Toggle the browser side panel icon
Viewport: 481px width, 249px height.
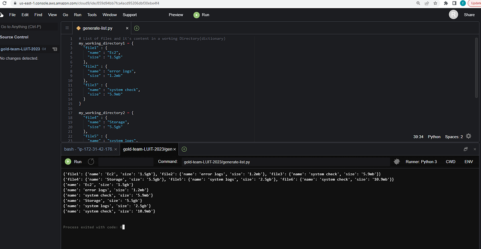point(454,3)
